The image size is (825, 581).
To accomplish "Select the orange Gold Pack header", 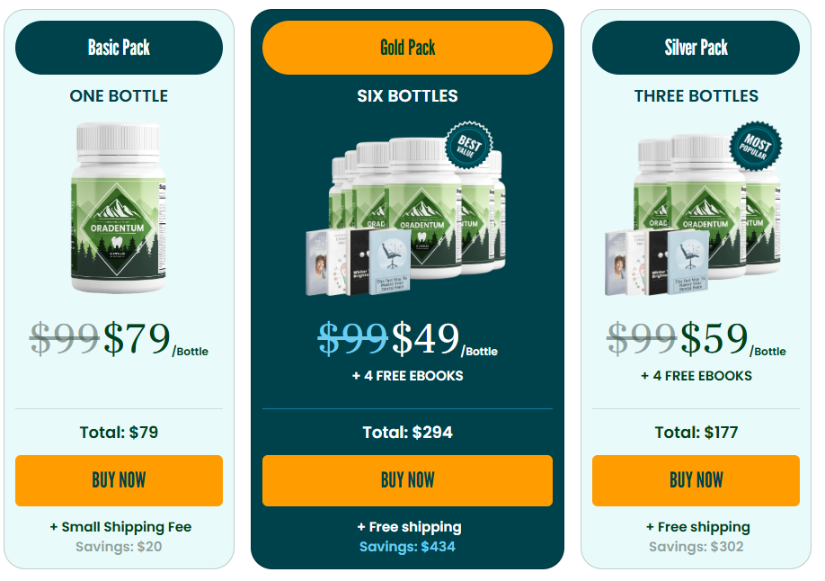I will click(407, 48).
